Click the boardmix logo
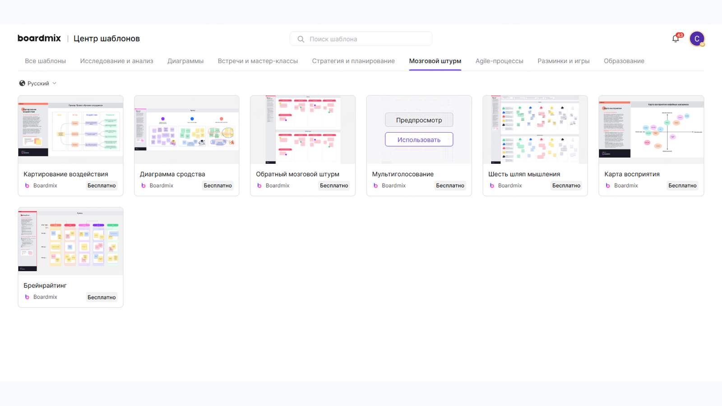Image resolution: width=722 pixels, height=406 pixels. click(39, 38)
